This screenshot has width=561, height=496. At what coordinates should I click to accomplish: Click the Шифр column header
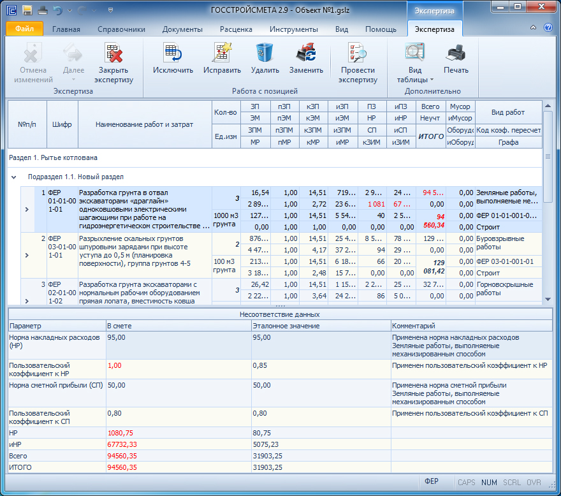[62, 124]
